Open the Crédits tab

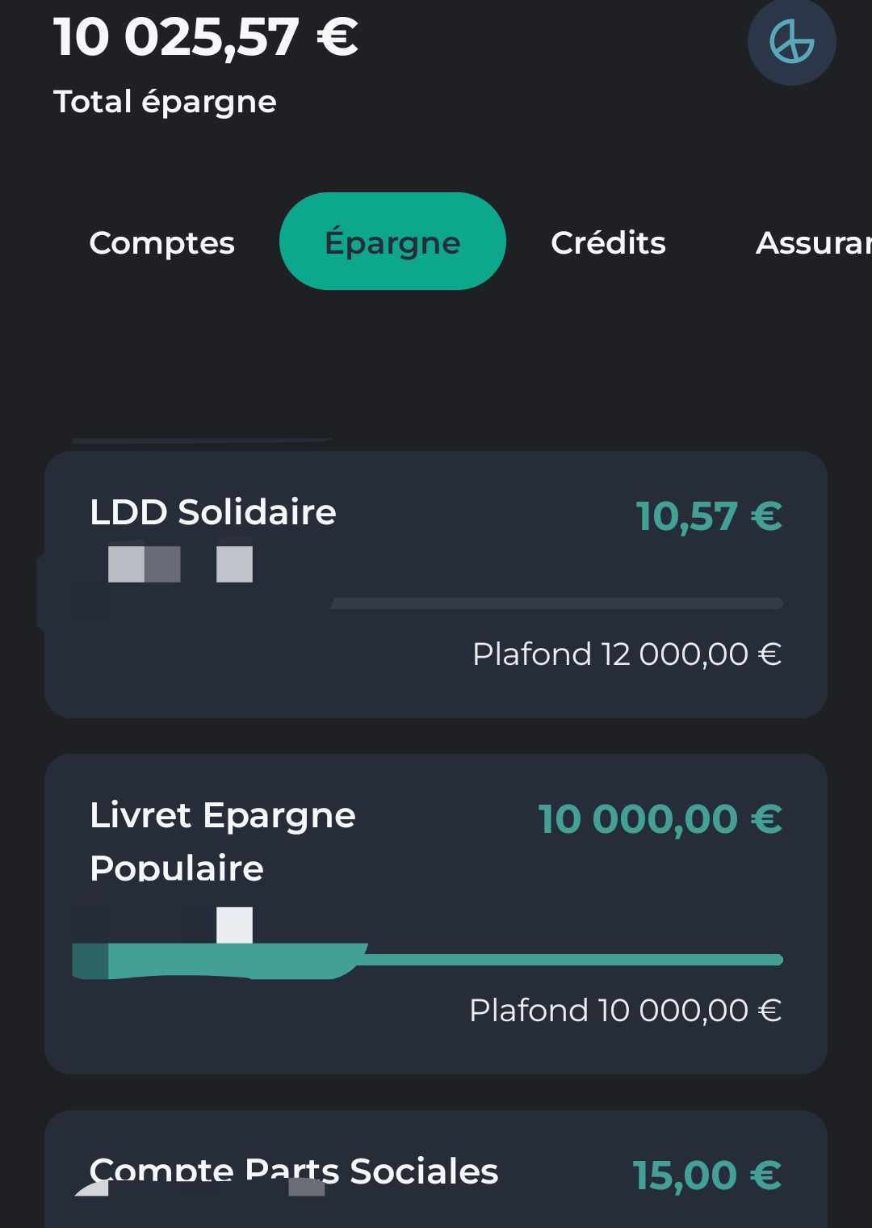(x=608, y=242)
